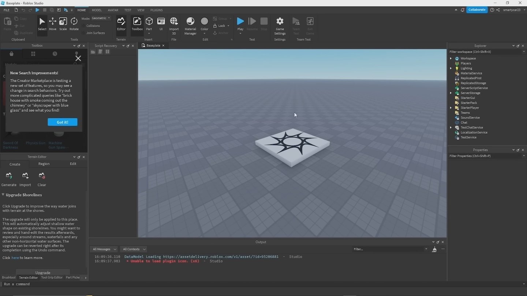Click the share icon near username
This screenshot has height=296, width=527.
pos(498,10)
